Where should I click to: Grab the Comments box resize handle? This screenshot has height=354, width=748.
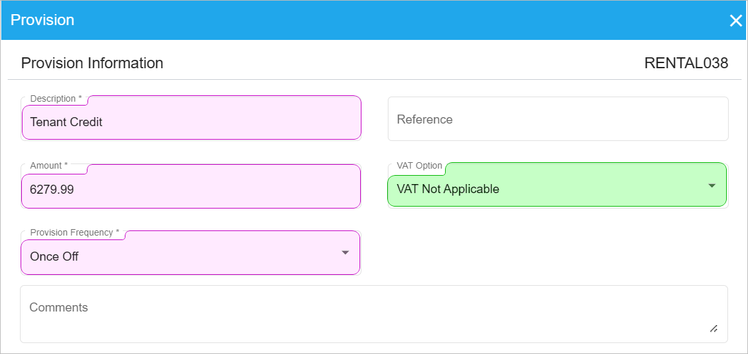coord(714,329)
